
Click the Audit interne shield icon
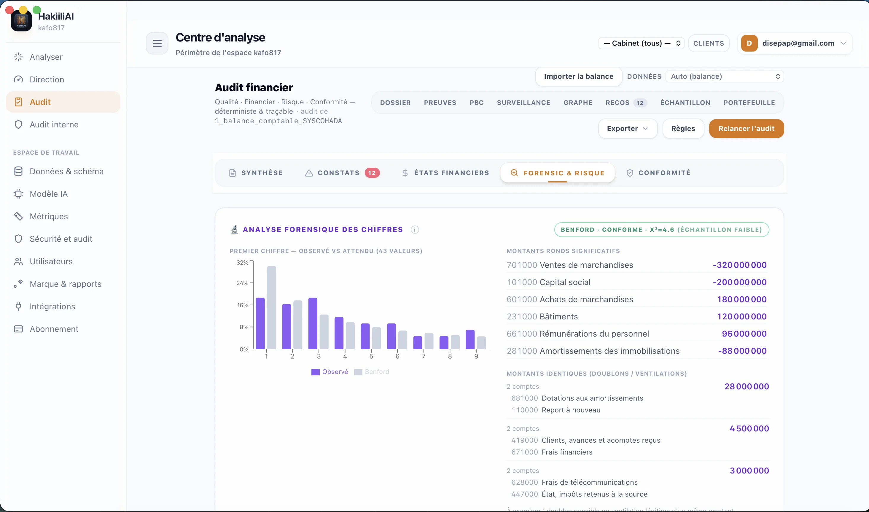pyautogui.click(x=18, y=124)
